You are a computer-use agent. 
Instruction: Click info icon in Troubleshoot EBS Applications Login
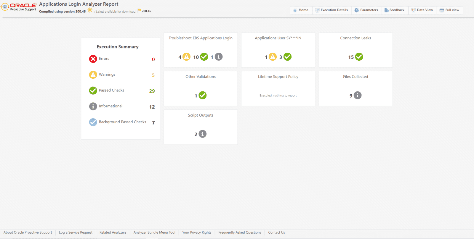[219, 56]
